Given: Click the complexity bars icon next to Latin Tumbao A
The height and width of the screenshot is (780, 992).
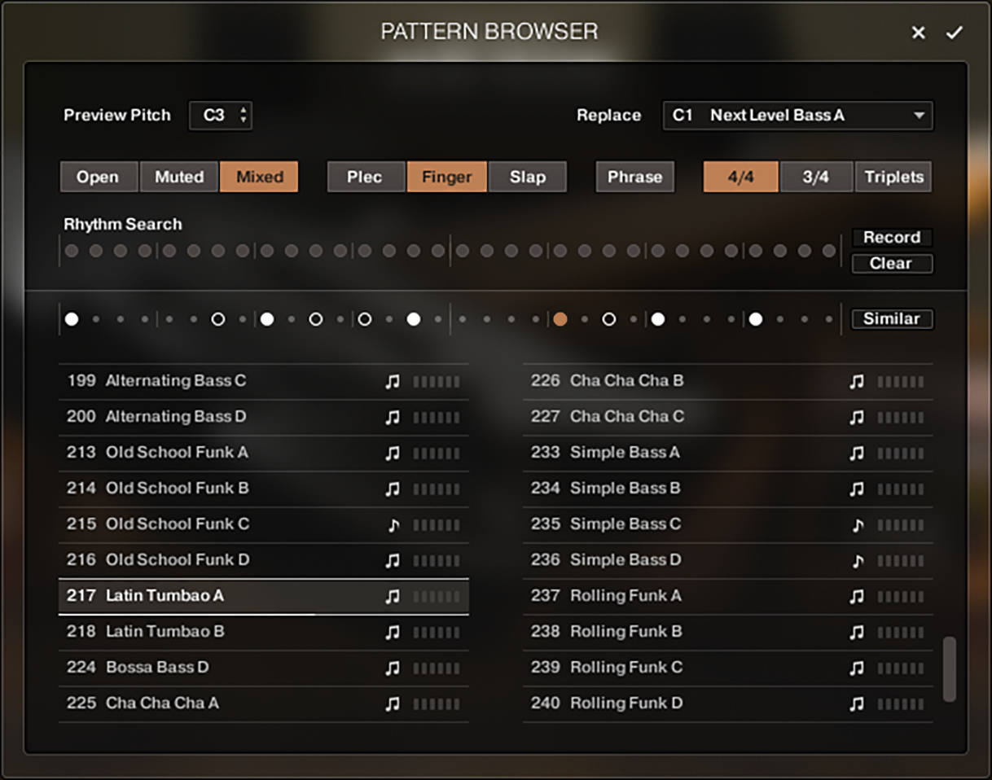Looking at the screenshot, I should tap(437, 596).
